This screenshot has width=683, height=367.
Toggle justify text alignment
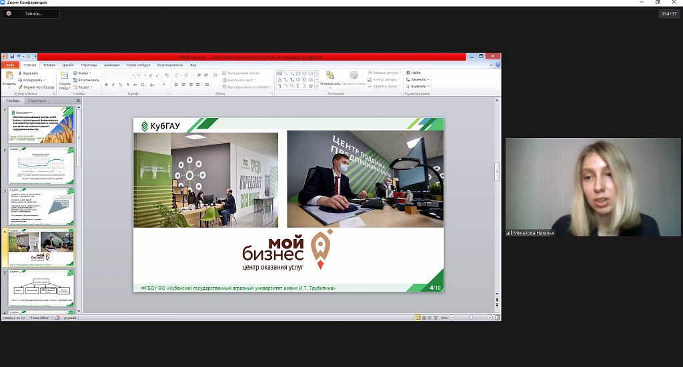(x=197, y=85)
